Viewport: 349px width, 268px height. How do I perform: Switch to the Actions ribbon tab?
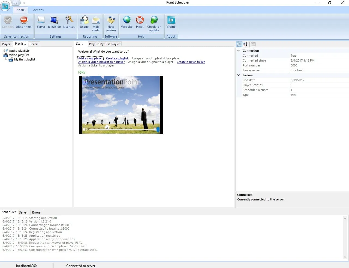pos(38,10)
